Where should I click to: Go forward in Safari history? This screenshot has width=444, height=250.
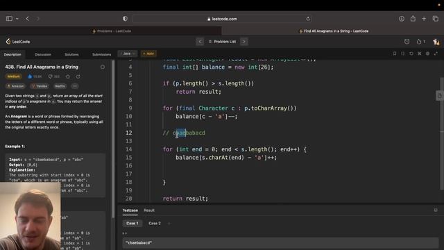[37, 19]
